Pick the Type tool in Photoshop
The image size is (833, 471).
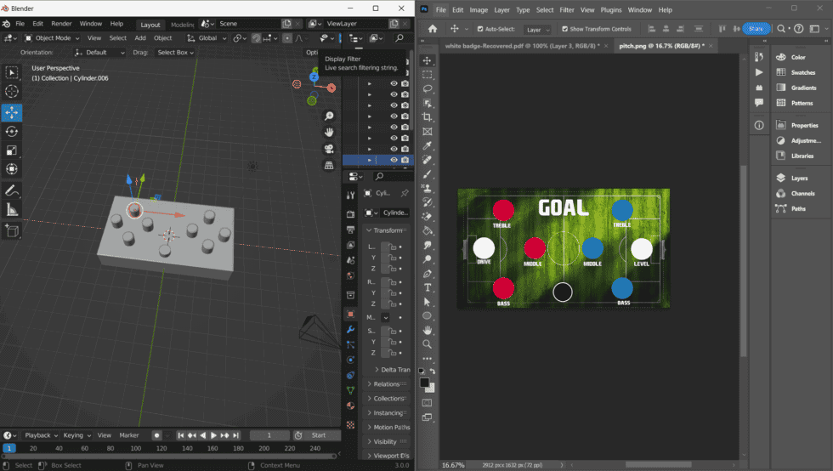428,287
